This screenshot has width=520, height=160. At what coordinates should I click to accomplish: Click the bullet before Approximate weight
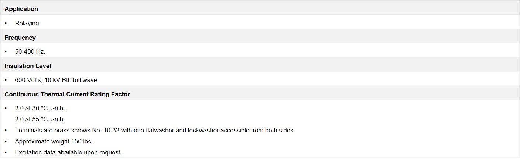pyautogui.click(x=6, y=142)
